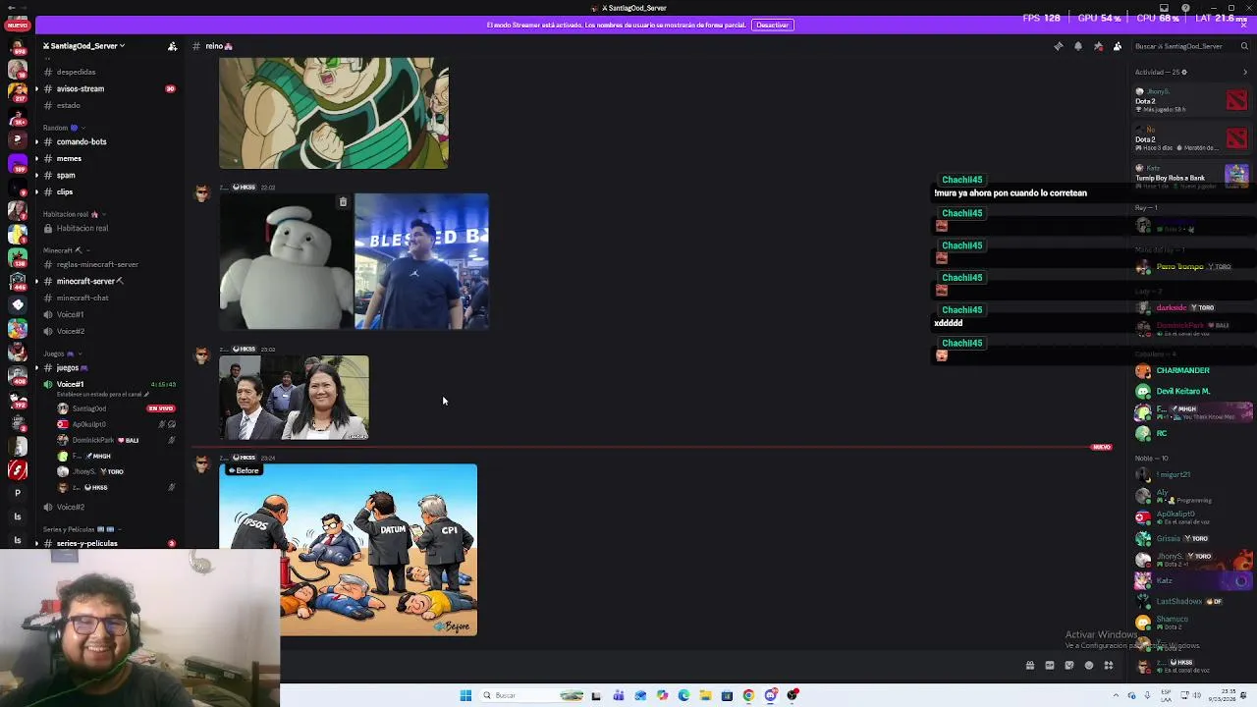Expand comando-bots channel arrow
The image size is (1257, 707).
36,141
